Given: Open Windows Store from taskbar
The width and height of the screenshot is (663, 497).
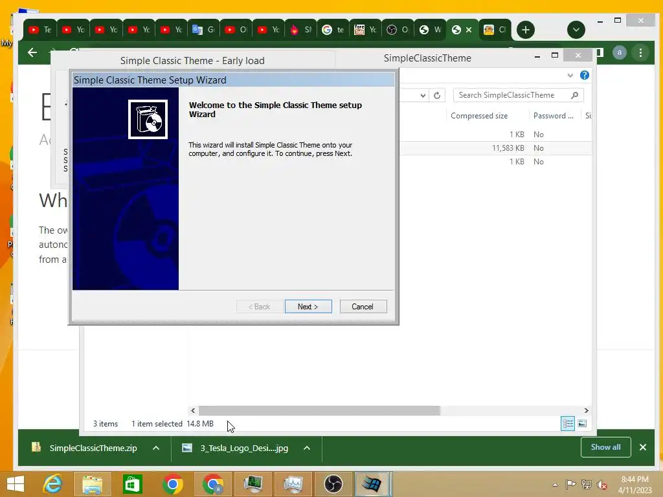Looking at the screenshot, I should click(132, 484).
